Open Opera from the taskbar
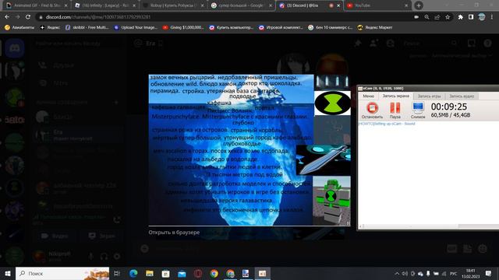The width and height of the screenshot is (499, 280). coord(198,273)
